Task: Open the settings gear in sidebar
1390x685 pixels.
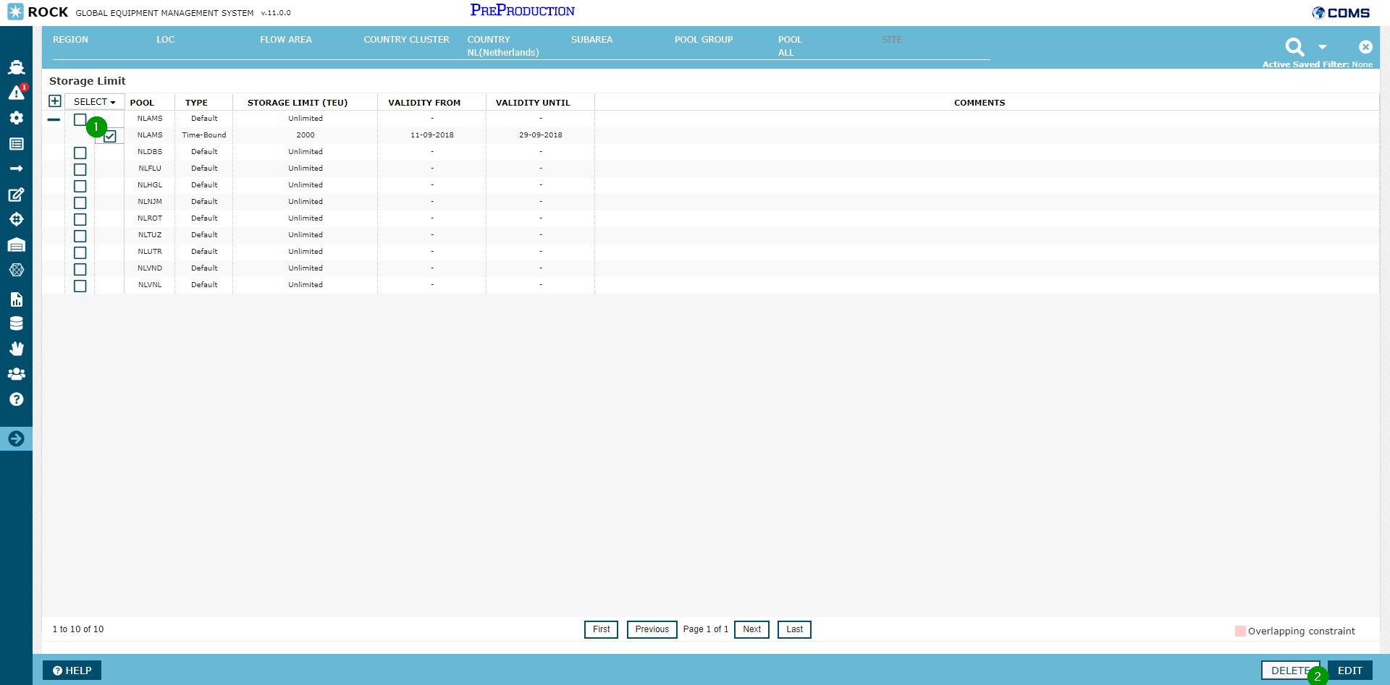Action: coord(16,118)
